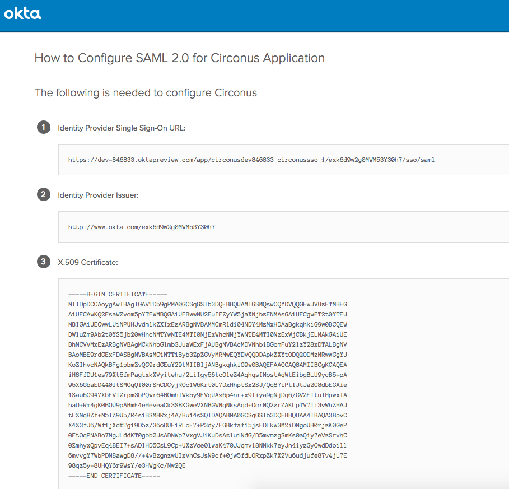The width and height of the screenshot is (509, 489).
Task: Click the END CERTIFICATE line
Action: tap(114, 476)
